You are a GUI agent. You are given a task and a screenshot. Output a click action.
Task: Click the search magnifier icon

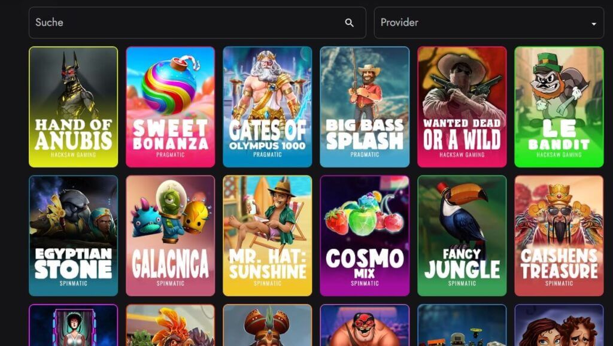[349, 23]
